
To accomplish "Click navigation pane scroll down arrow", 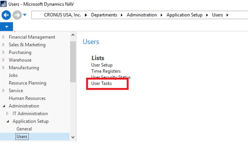I will (x=73, y=137).
